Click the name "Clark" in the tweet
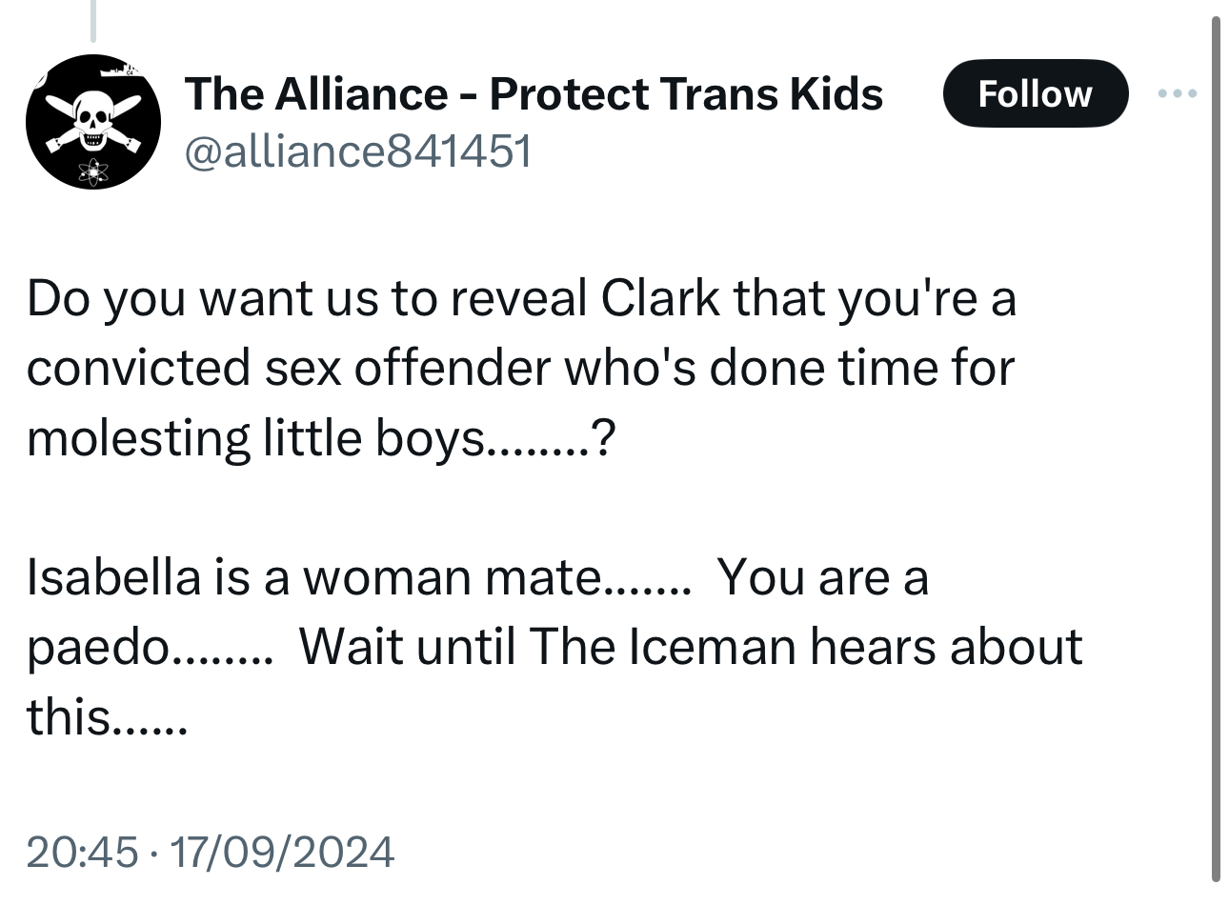Image resolution: width=1229 pixels, height=905 pixels. point(660,299)
